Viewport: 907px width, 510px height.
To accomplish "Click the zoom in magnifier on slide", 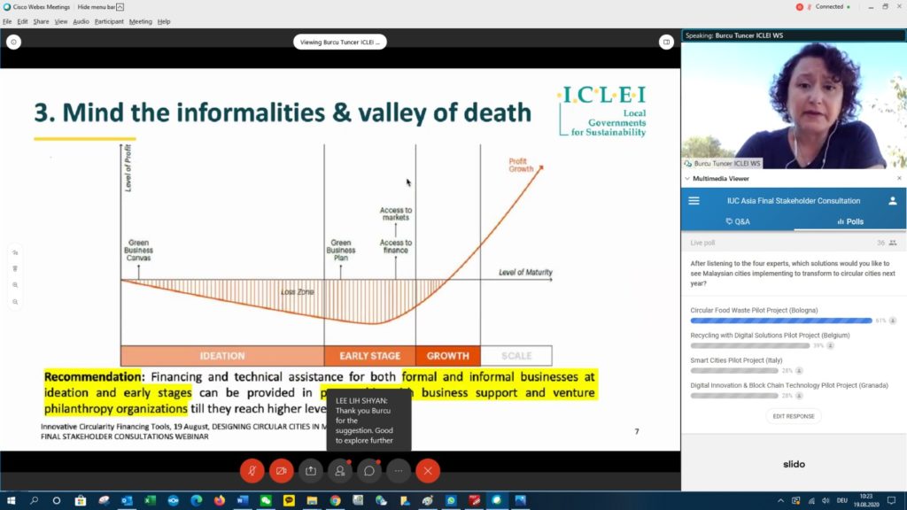I will click(15, 285).
